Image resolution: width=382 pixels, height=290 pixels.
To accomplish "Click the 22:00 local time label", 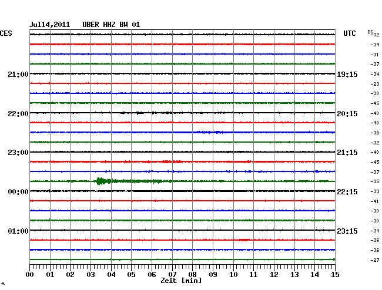I will point(18,114).
